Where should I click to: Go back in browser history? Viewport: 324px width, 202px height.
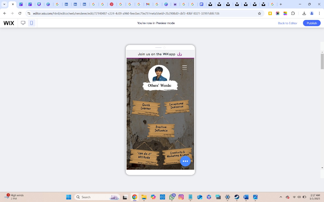(5, 13)
